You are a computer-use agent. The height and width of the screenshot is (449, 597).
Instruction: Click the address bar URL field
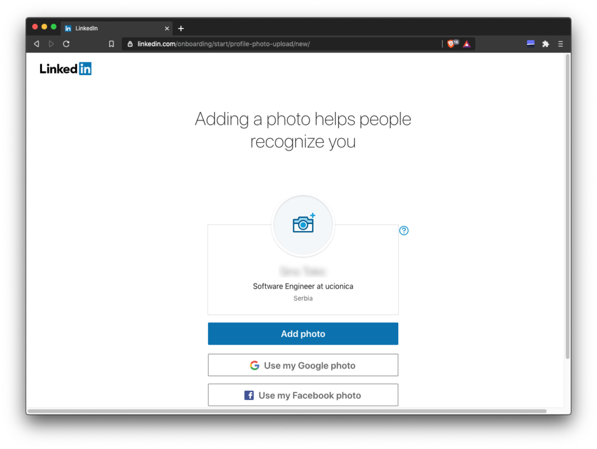(x=280, y=44)
